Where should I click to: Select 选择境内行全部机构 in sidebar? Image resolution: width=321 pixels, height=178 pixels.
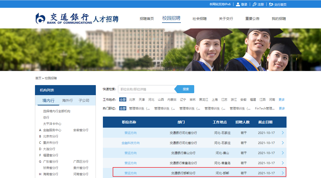(x=57, y=111)
